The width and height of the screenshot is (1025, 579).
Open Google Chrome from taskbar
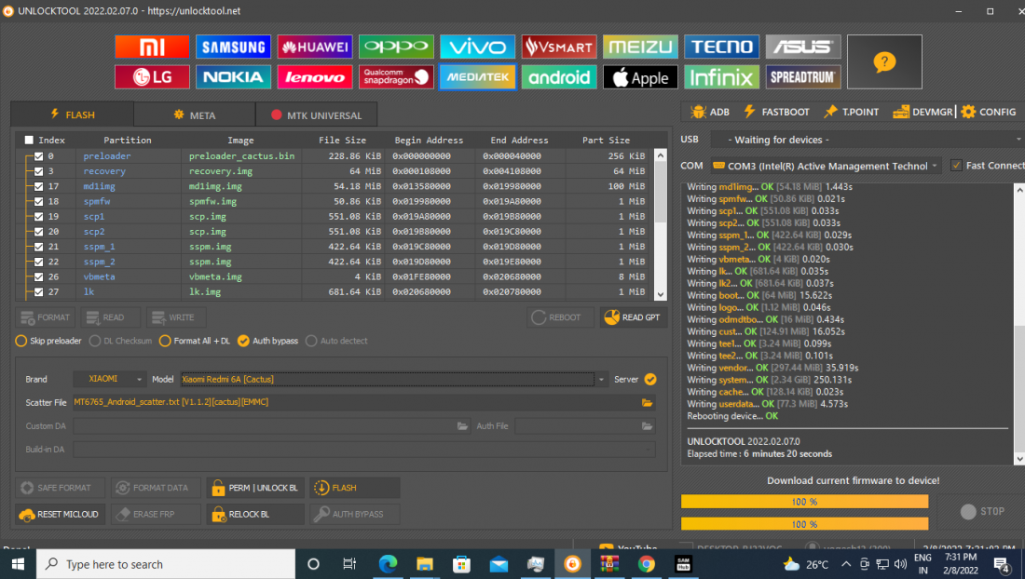[x=647, y=564]
